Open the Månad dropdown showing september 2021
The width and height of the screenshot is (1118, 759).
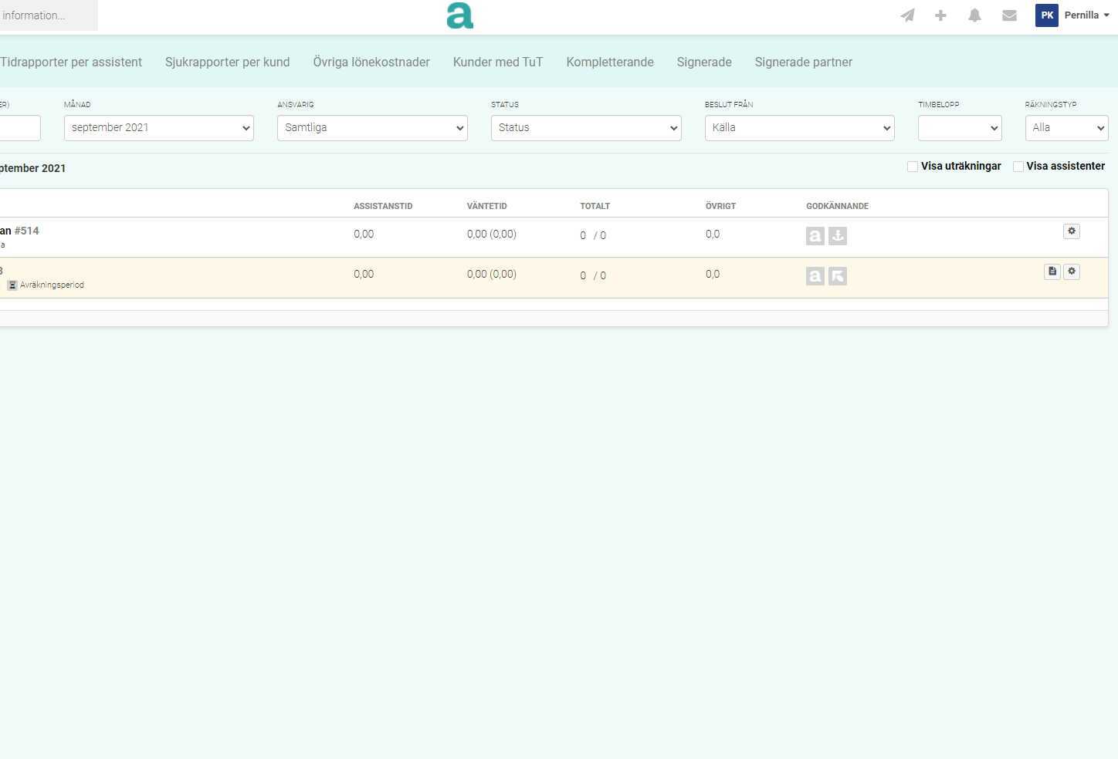159,128
